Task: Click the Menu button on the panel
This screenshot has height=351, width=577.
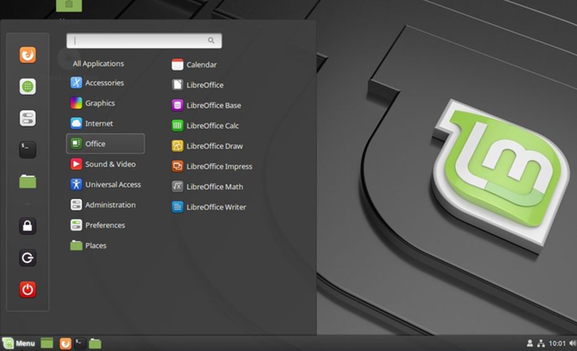Action: pos(19,343)
